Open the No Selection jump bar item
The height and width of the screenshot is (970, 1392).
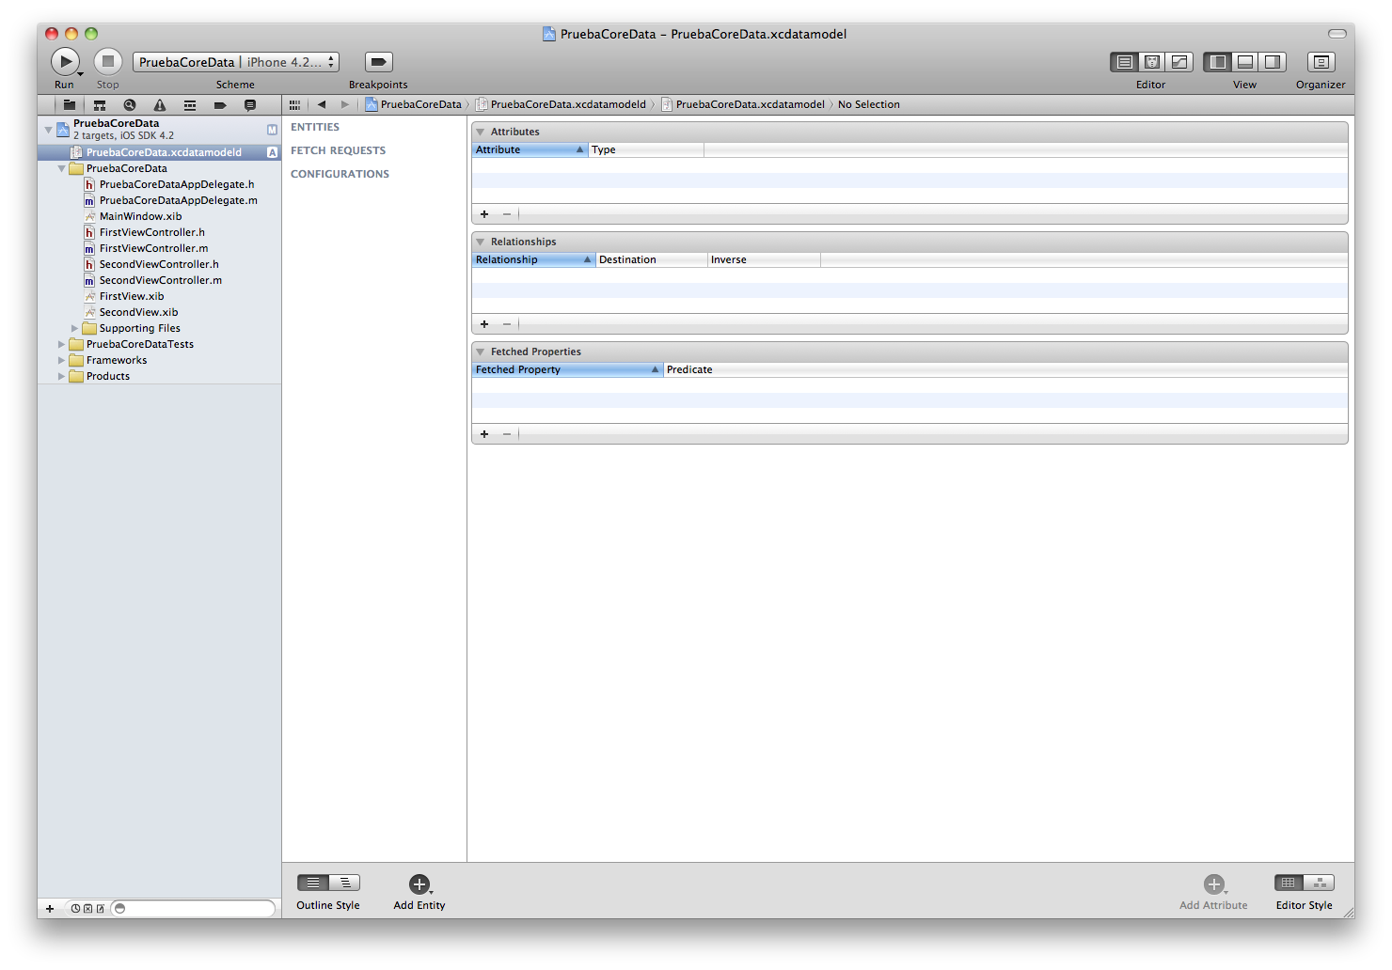coord(869,105)
